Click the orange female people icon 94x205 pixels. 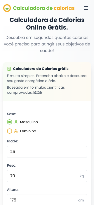tap(16, 131)
